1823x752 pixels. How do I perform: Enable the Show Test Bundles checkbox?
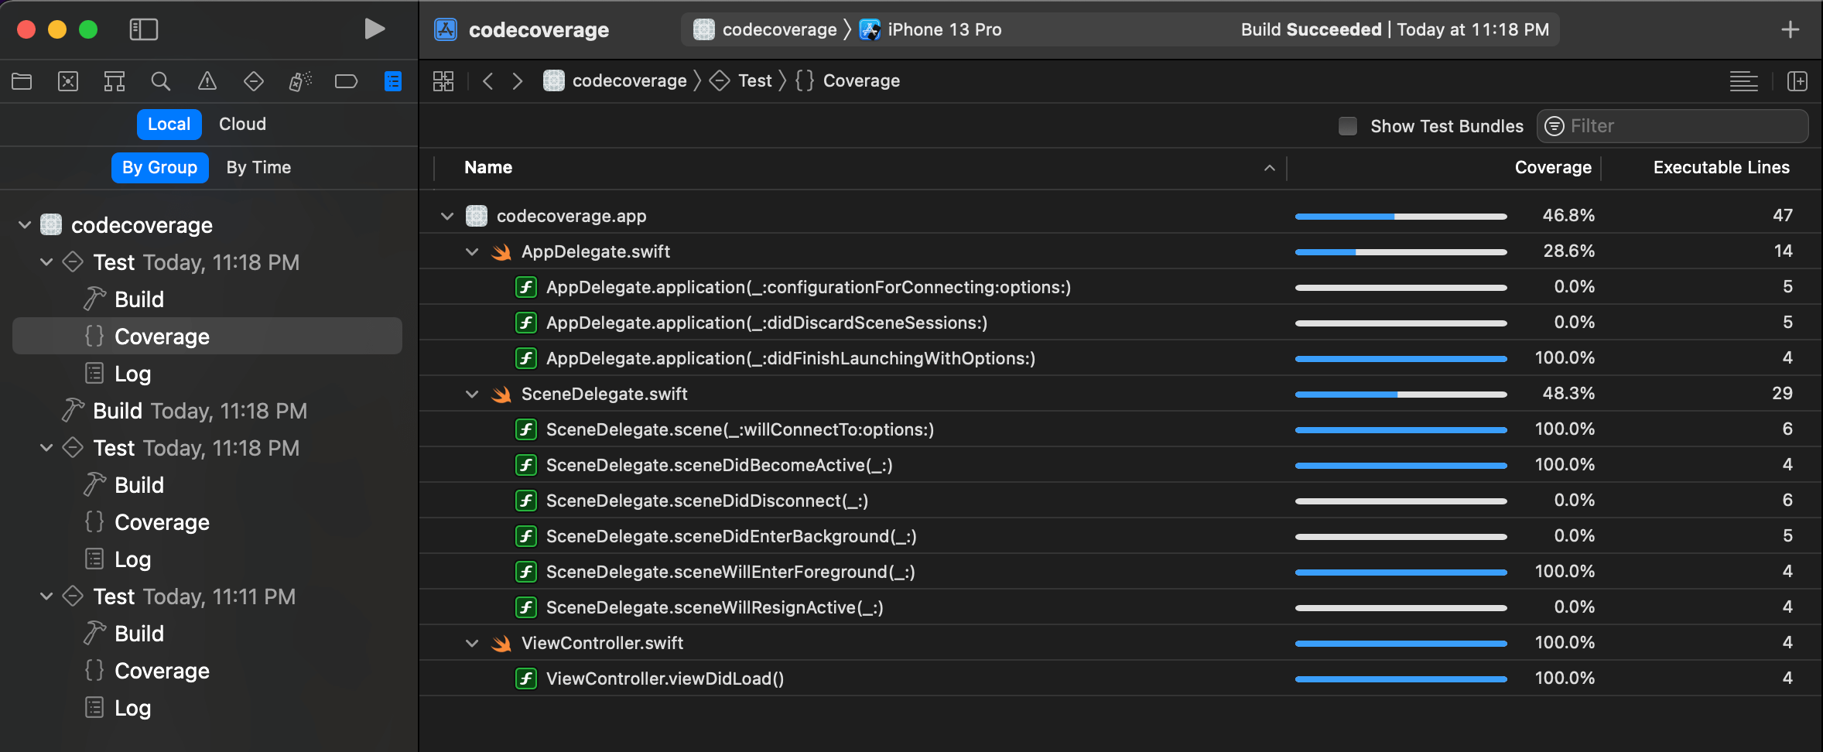click(1348, 126)
